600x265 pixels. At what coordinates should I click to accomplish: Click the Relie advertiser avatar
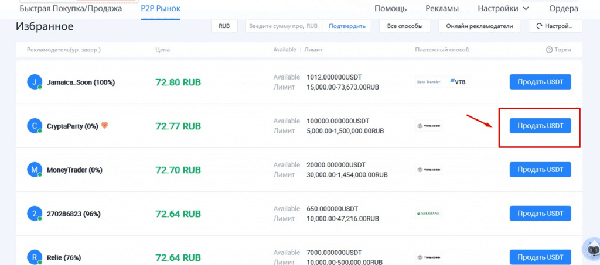pyautogui.click(x=35, y=257)
